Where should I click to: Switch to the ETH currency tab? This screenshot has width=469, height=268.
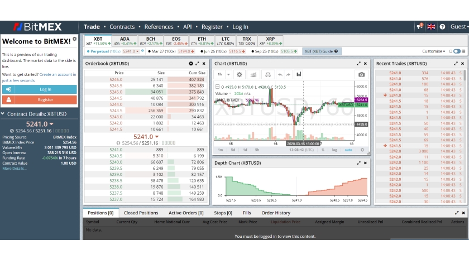[x=202, y=41]
